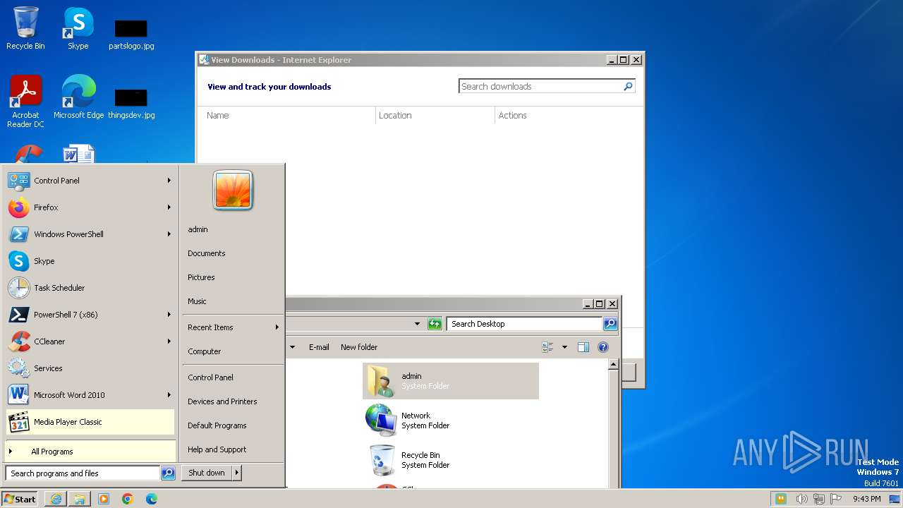
Task: Click New folder in Explorer toolbar
Action: [359, 347]
